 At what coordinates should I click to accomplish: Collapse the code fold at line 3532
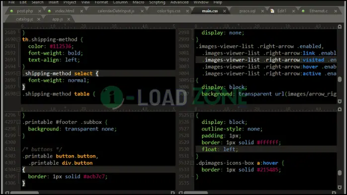(x=192, y=163)
